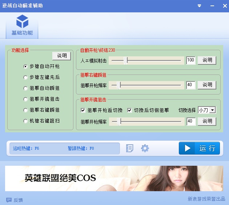The image size is (229, 205).
Task: Open the title bar dropdown menu arrow
Action: click(x=199, y=6)
